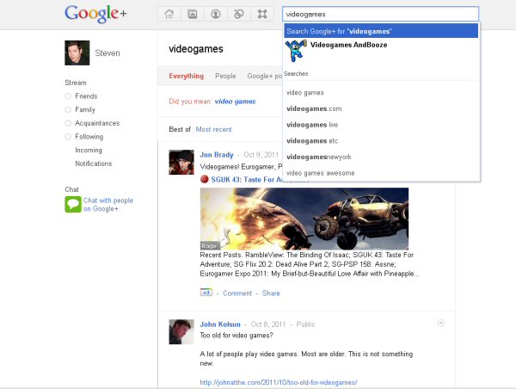Open options dropdown on John Kolsun's post

point(441,323)
